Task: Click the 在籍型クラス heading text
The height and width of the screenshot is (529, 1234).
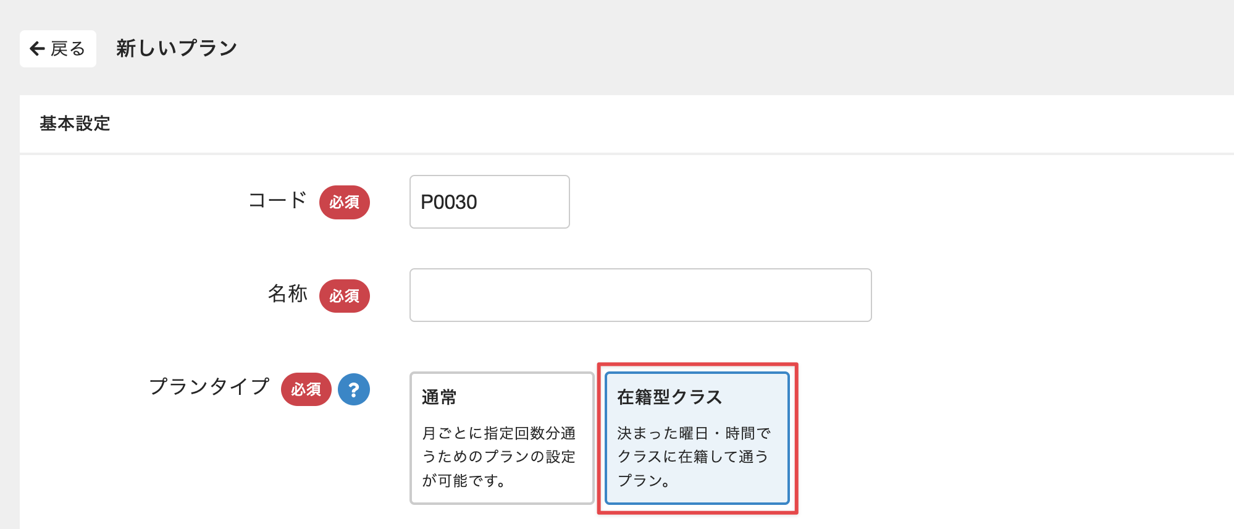Action: 669,397
